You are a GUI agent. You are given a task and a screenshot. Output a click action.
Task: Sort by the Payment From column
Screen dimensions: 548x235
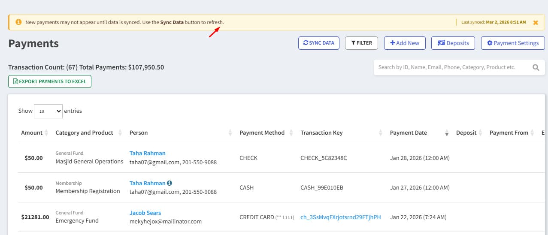coord(512,133)
